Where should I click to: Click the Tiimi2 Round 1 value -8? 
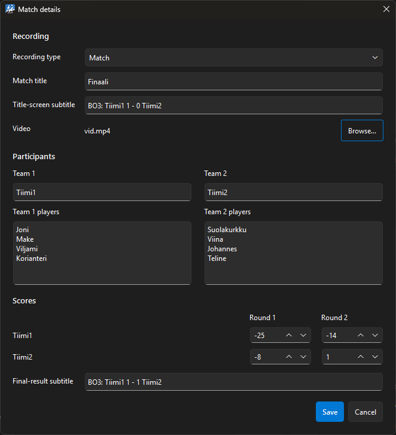click(258, 357)
